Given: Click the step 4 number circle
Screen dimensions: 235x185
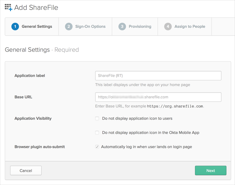Looking at the screenshot, I should 168,26.
